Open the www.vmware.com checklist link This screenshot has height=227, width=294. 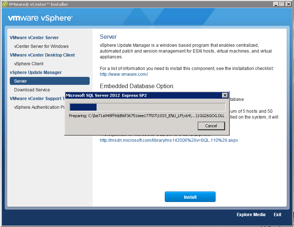(x=124, y=74)
